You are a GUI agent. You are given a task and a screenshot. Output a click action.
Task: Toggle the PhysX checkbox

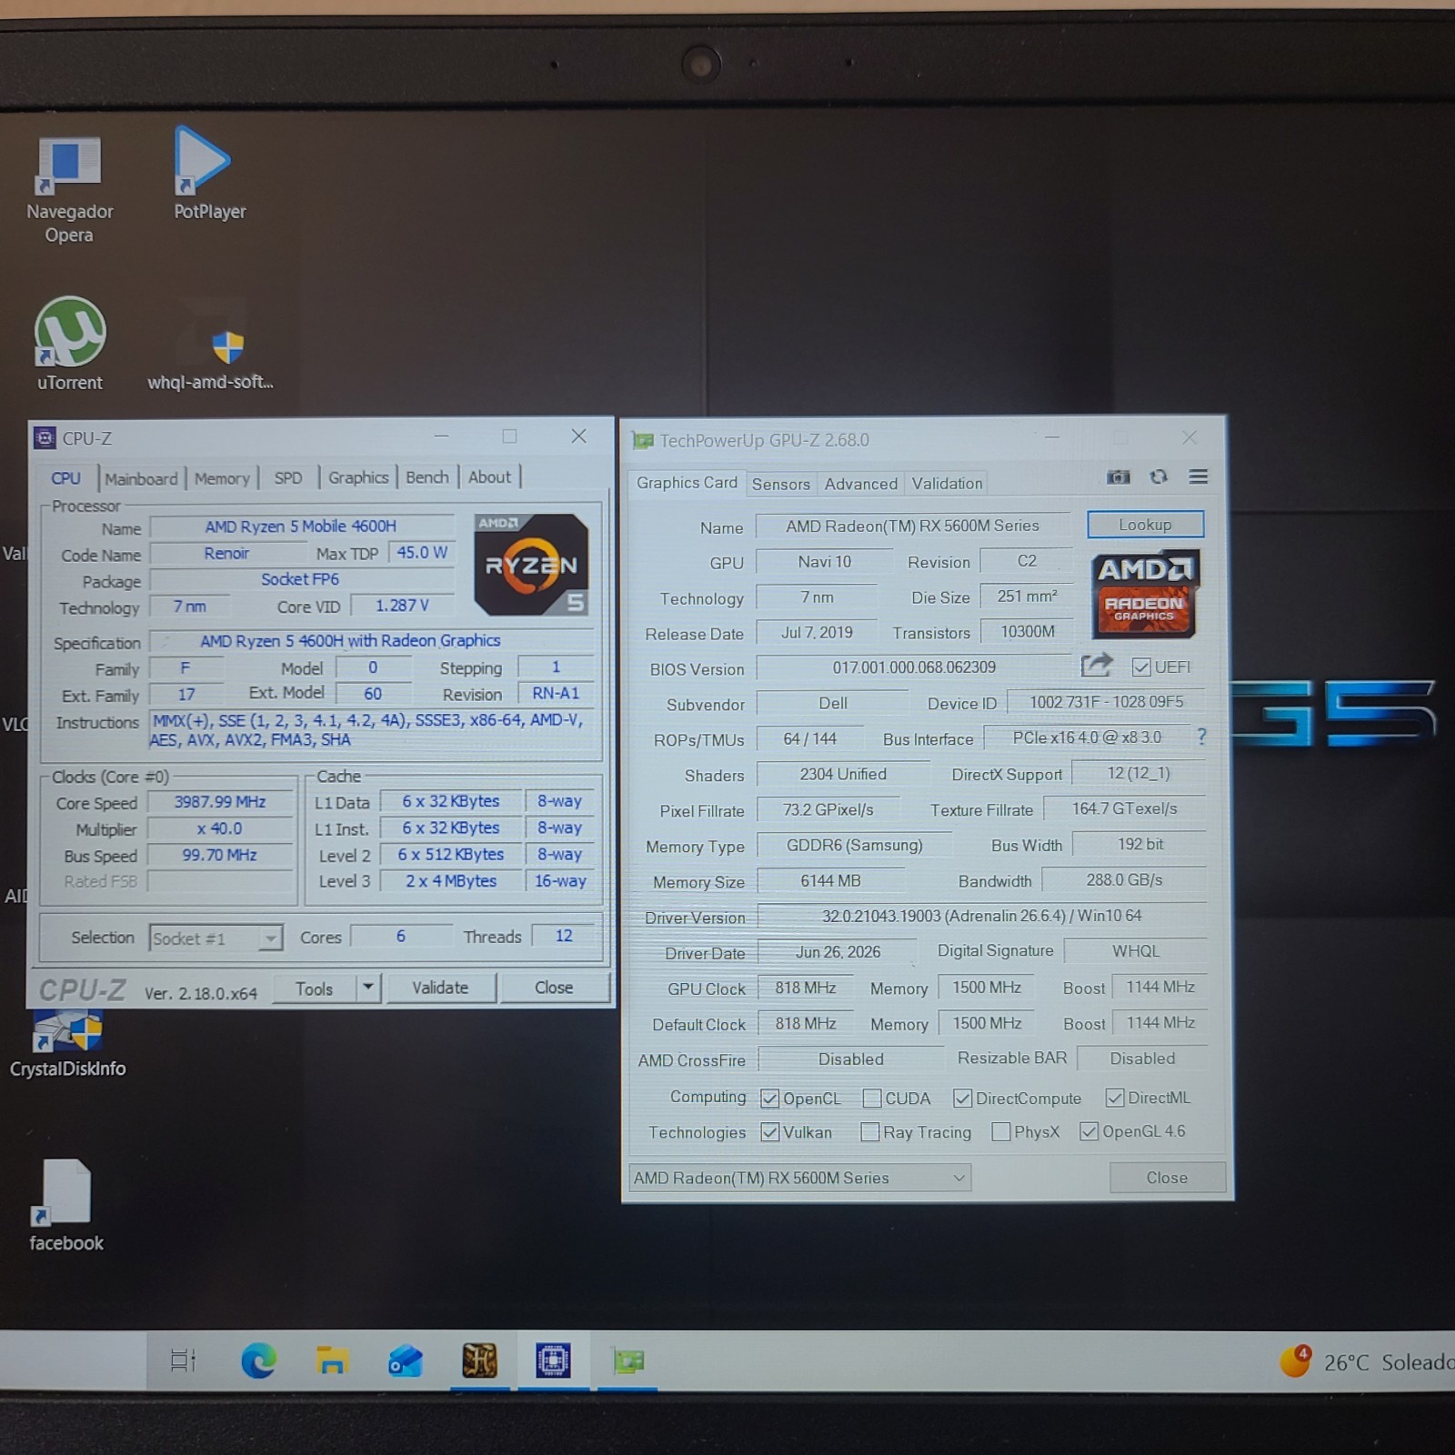pyautogui.click(x=1000, y=1132)
